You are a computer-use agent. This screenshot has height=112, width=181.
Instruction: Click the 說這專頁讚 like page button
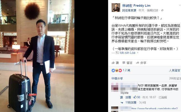coord(129,10)
